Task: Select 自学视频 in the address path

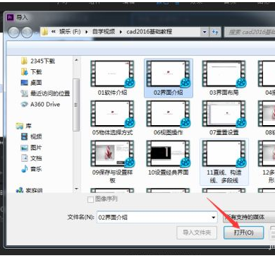Action: [x=104, y=32]
